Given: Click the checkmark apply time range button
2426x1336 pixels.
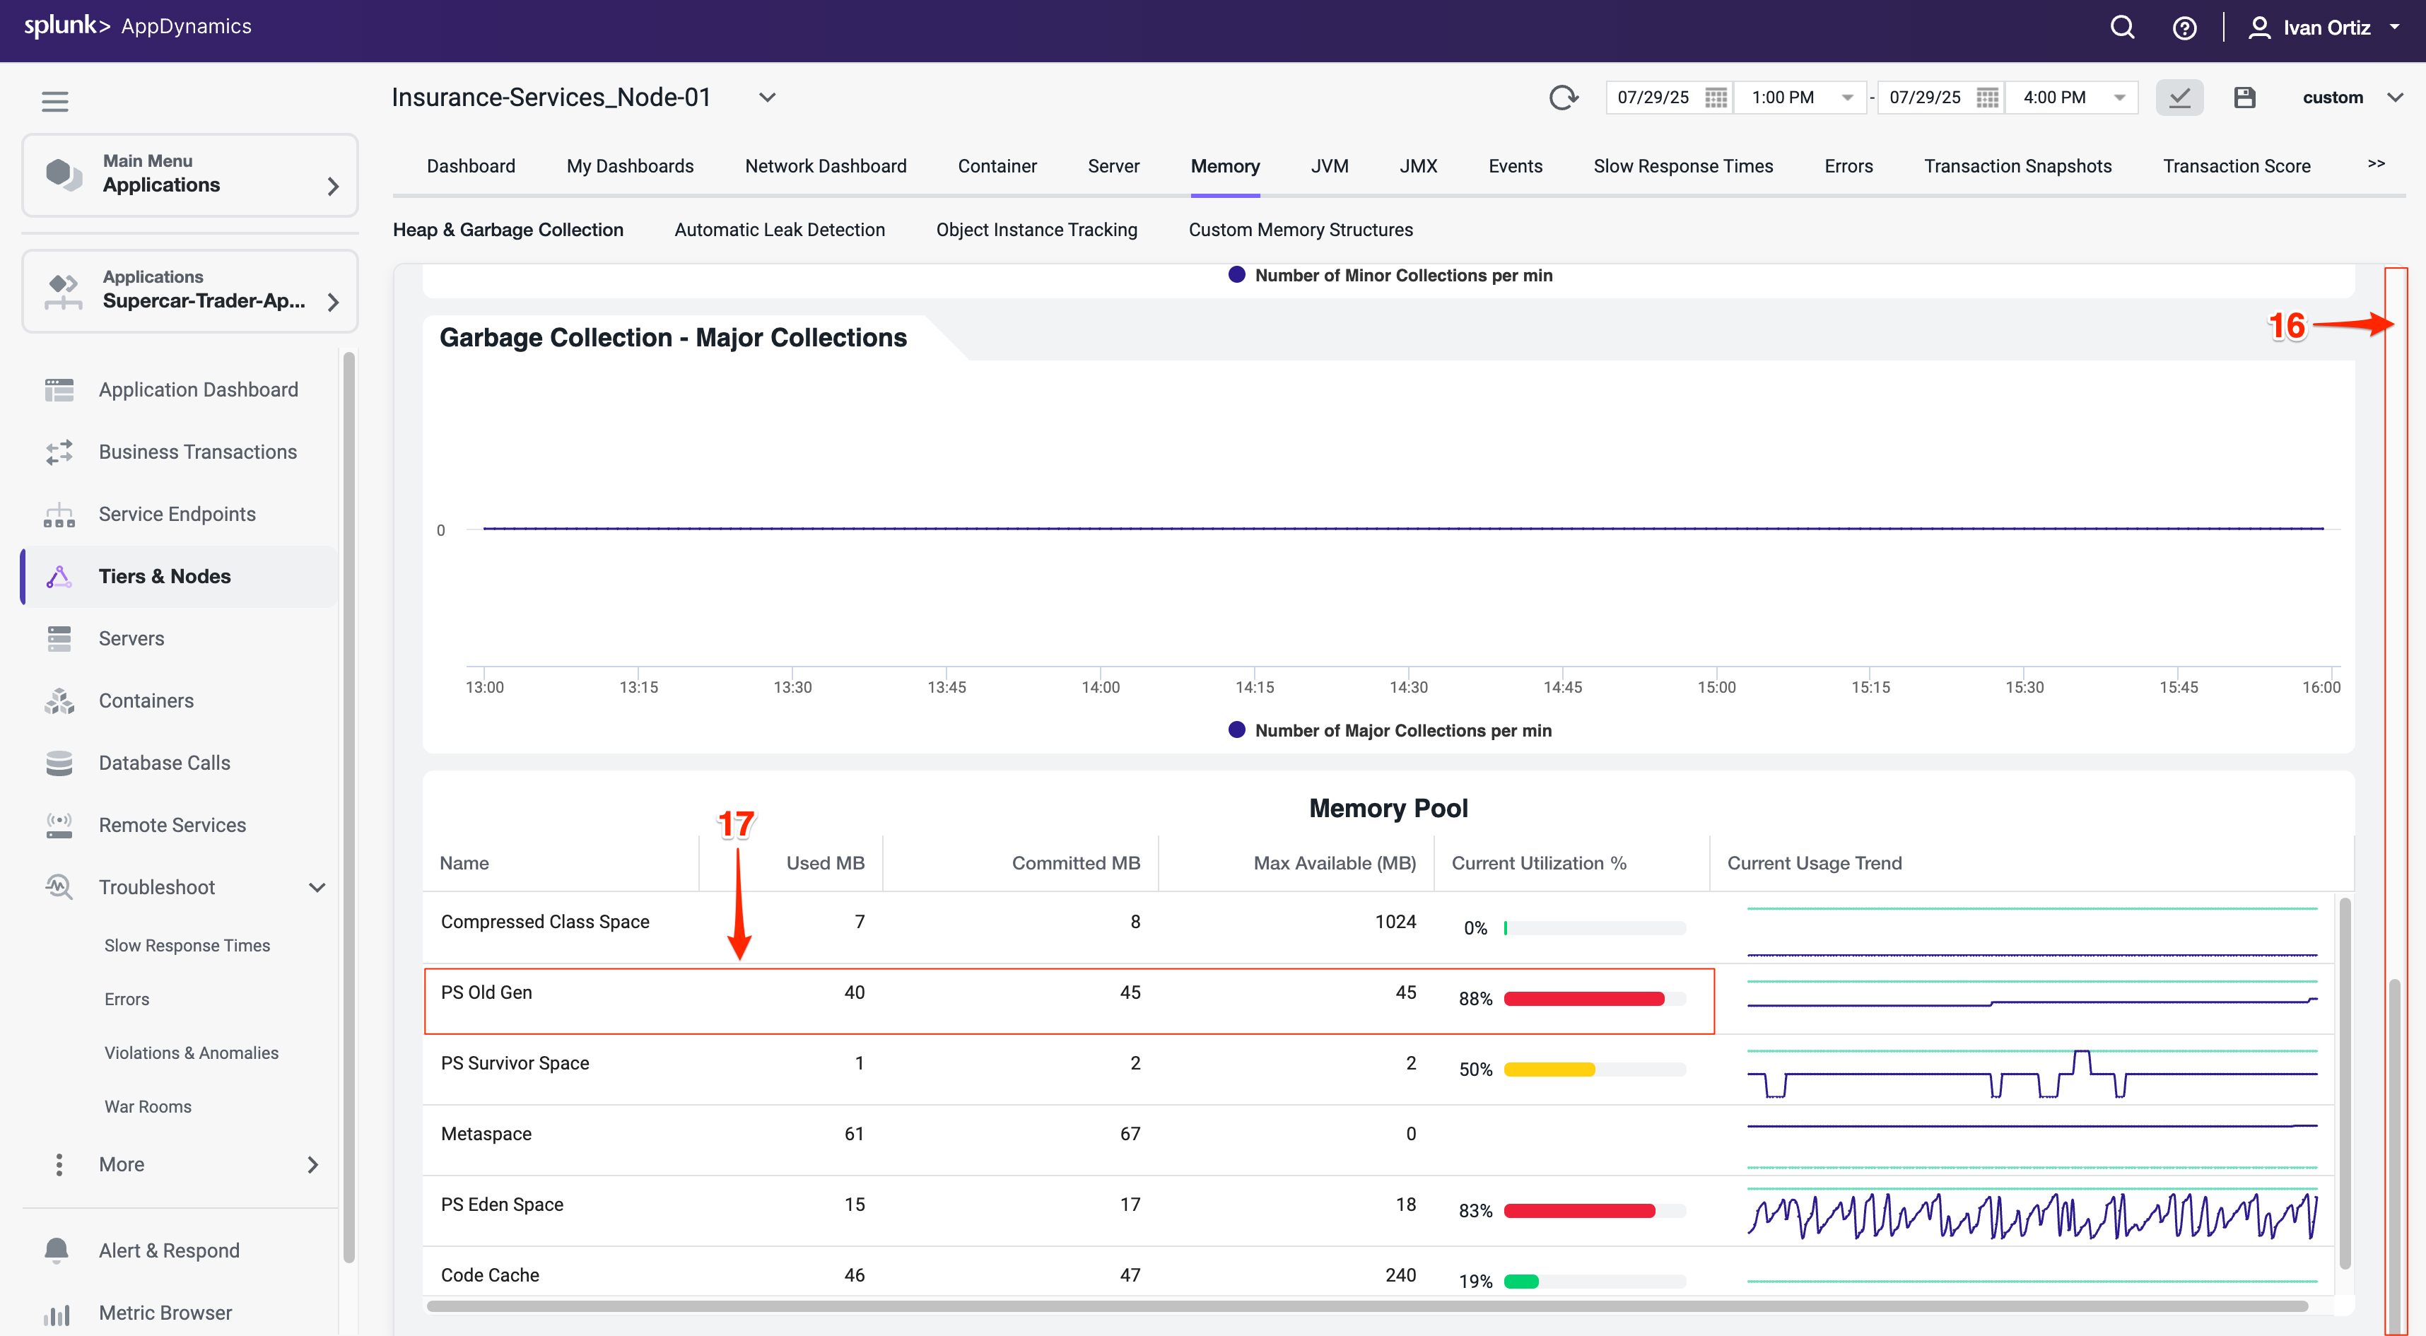Looking at the screenshot, I should pos(2179,97).
